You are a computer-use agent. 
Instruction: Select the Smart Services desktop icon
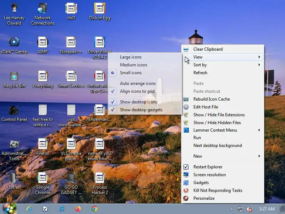click(x=71, y=80)
